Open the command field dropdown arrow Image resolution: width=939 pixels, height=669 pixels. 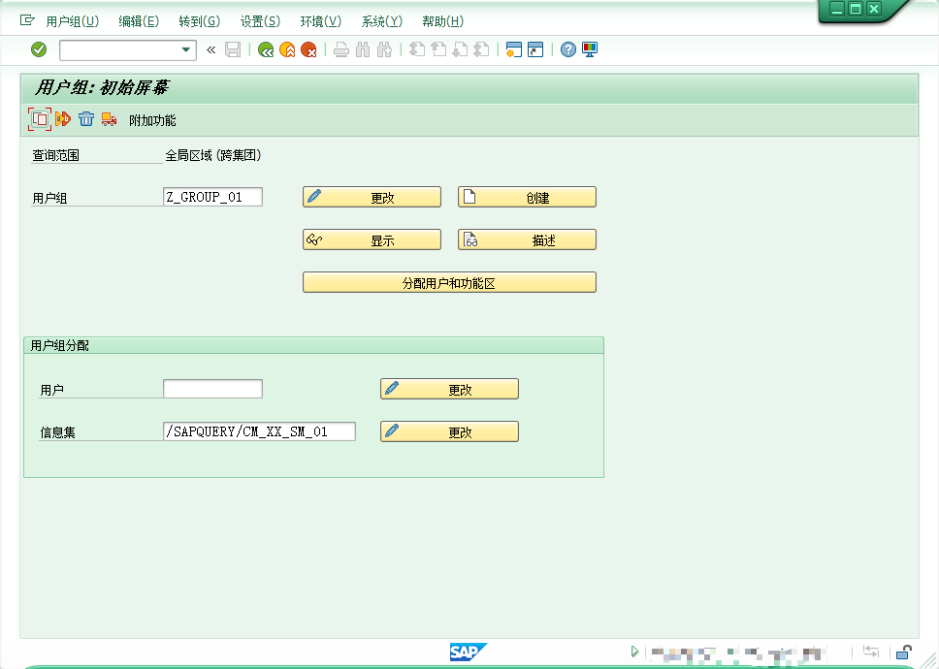pyautogui.click(x=185, y=50)
